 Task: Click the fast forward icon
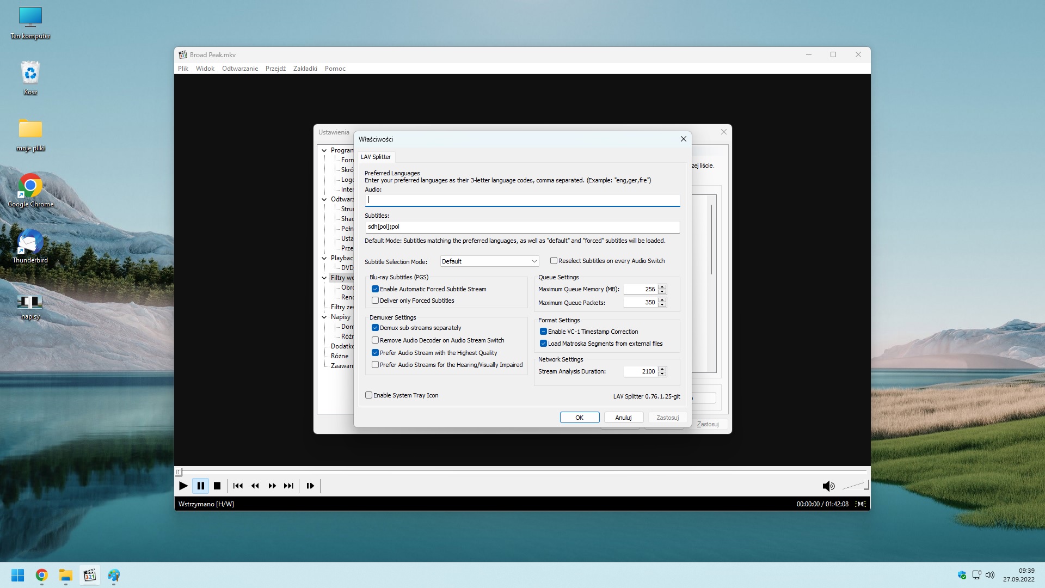[272, 486]
